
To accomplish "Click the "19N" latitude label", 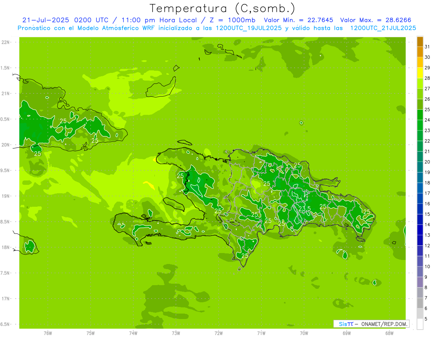I will point(6,196).
